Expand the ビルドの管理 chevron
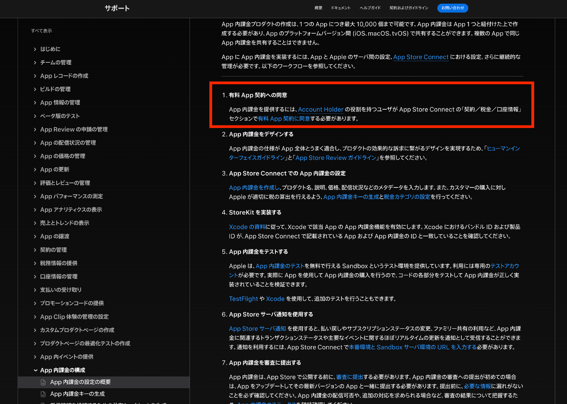The image size is (567, 404). pyautogui.click(x=35, y=89)
